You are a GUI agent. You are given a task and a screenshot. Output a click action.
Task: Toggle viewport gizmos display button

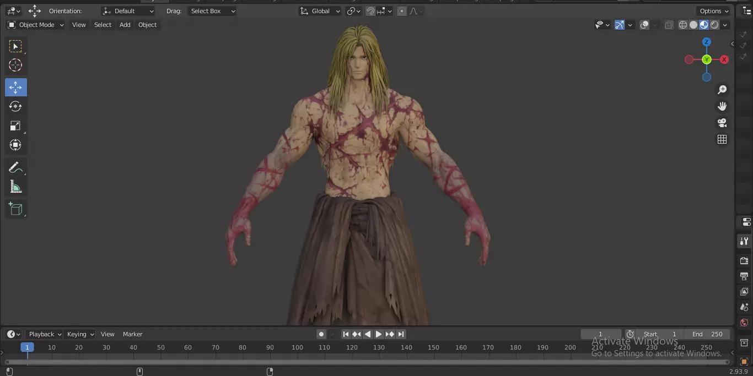pyautogui.click(x=620, y=25)
